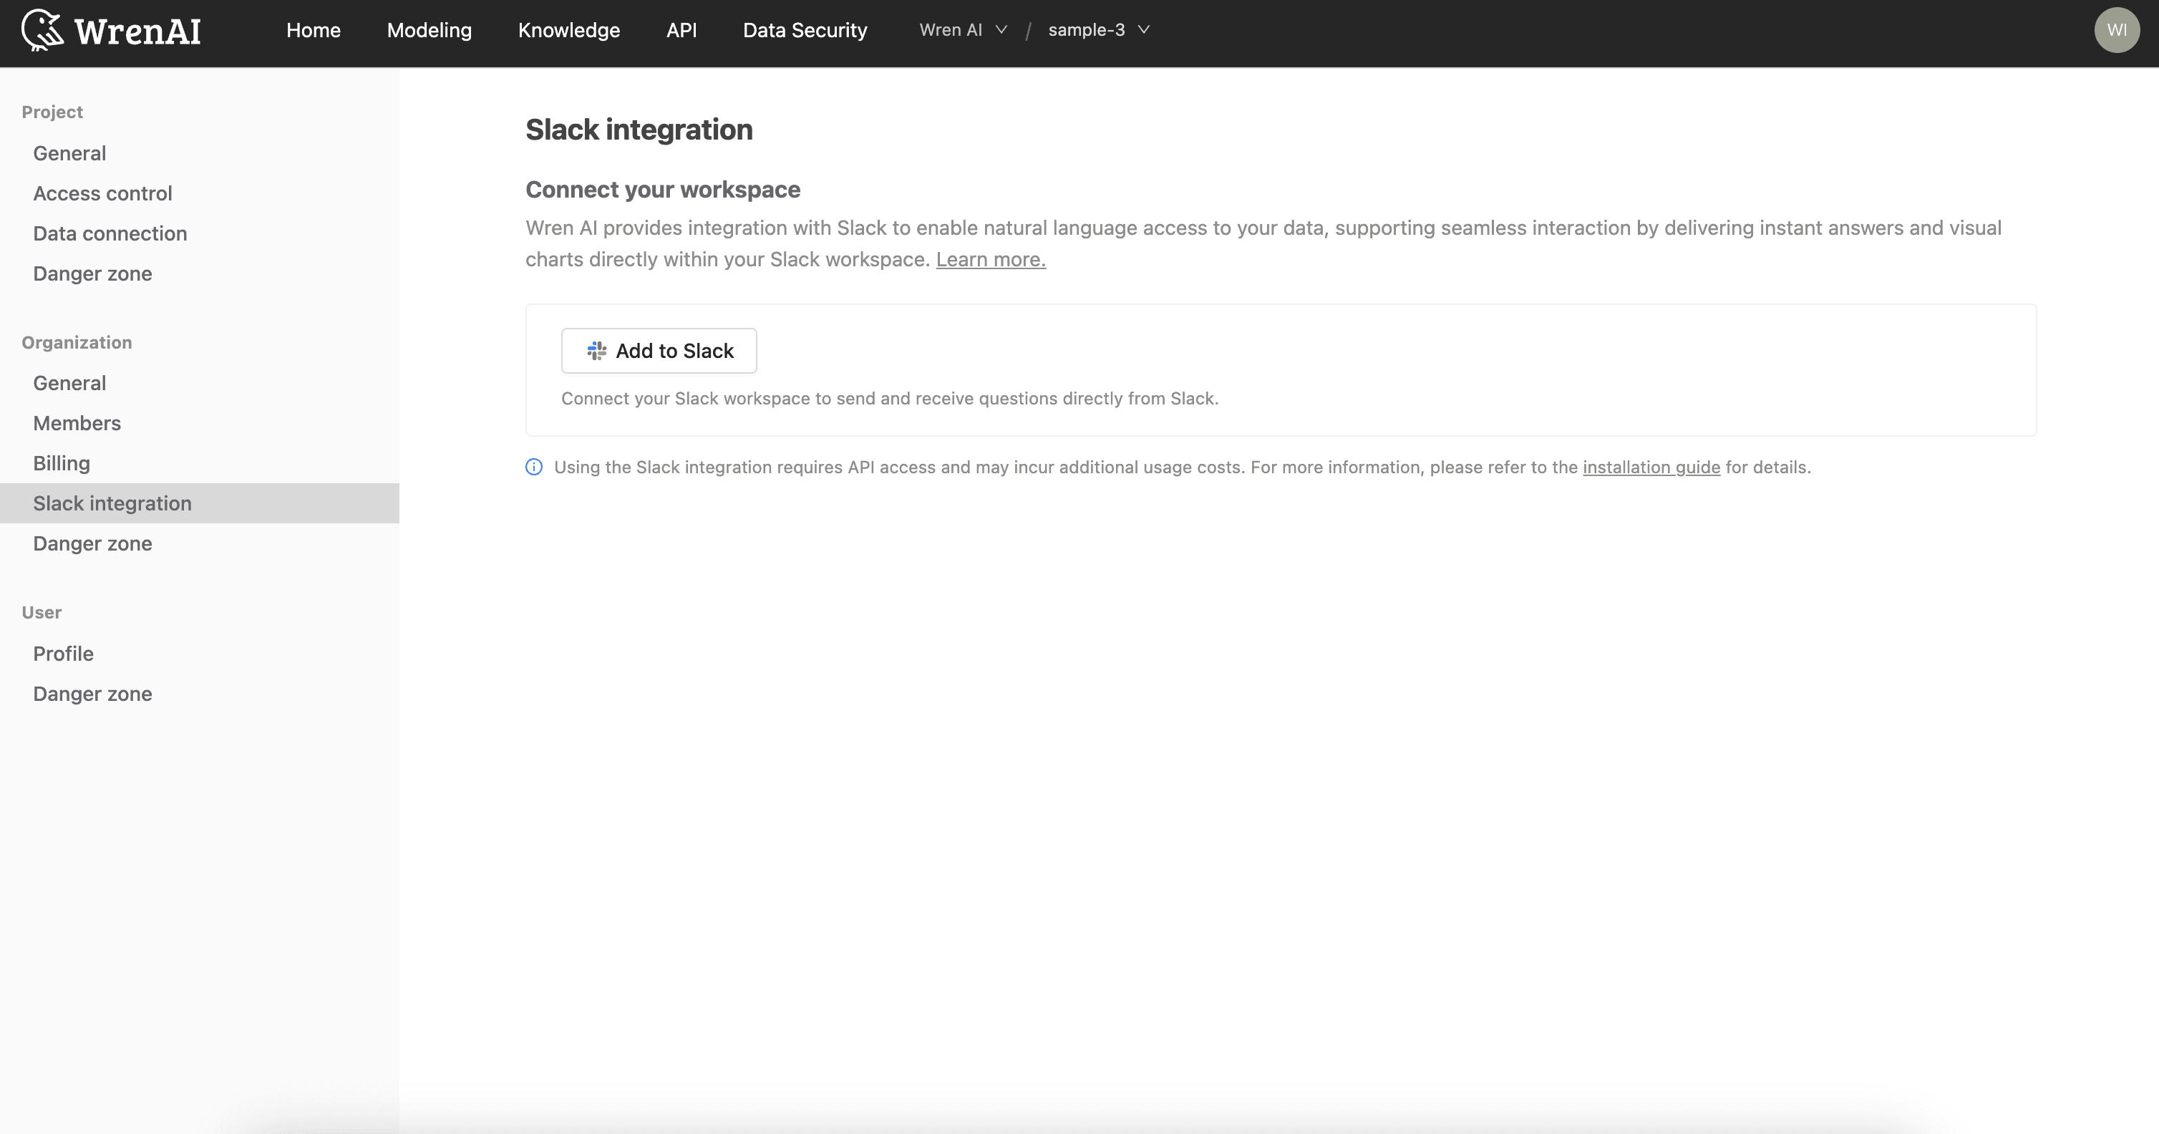Open Access control settings

(102, 193)
